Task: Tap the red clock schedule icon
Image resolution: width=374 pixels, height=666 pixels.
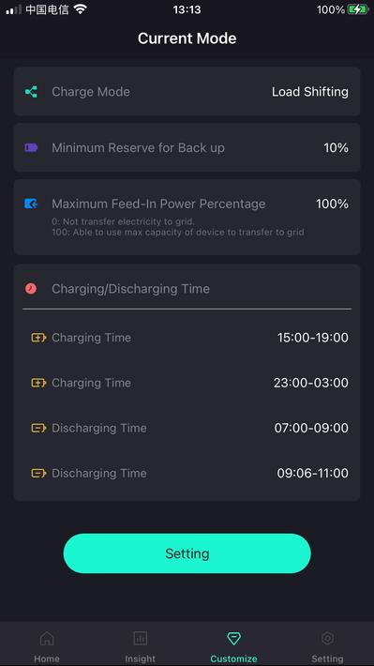Action: (x=31, y=289)
